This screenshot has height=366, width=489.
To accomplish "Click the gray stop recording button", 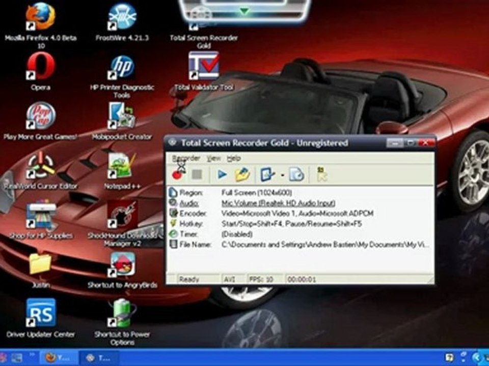I will [x=197, y=174].
